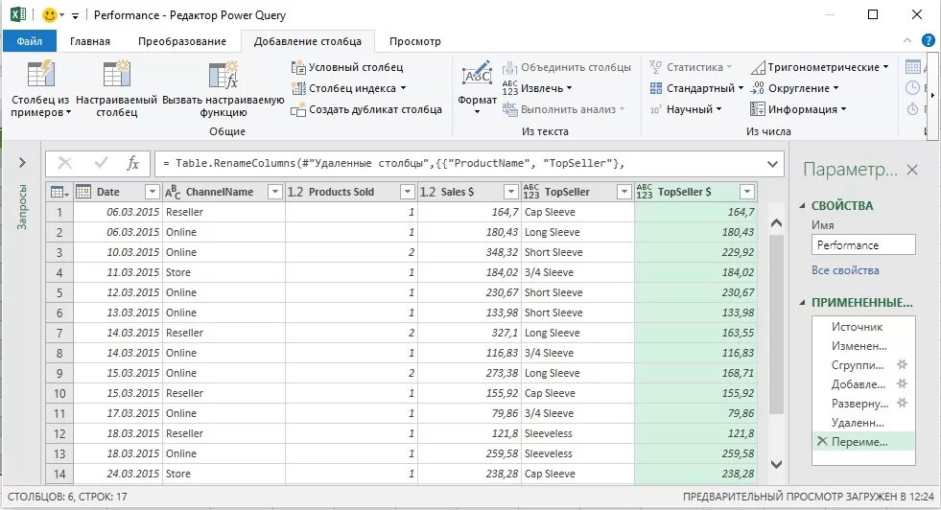Click the query name input field
The height and width of the screenshot is (510, 941).
863,245
